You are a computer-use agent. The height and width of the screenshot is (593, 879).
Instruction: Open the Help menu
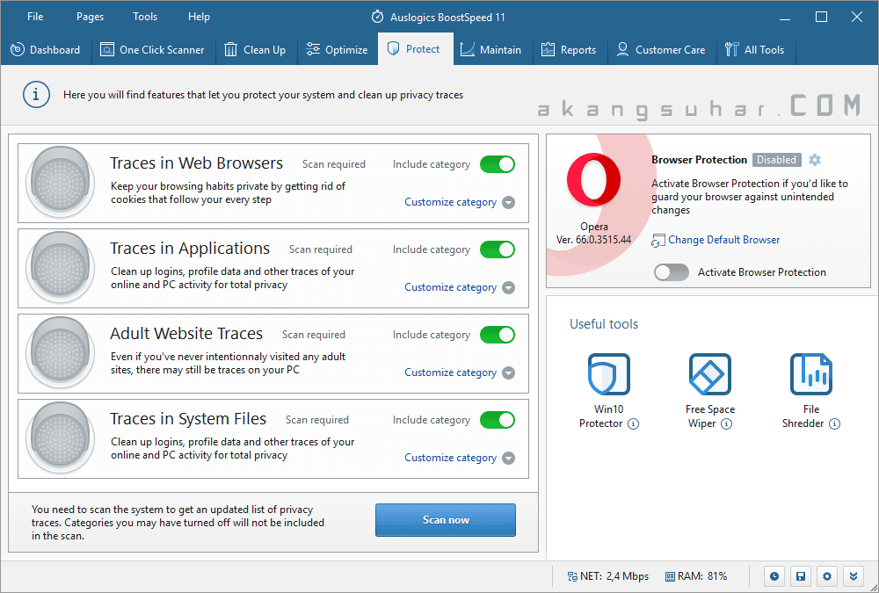pyautogui.click(x=199, y=17)
